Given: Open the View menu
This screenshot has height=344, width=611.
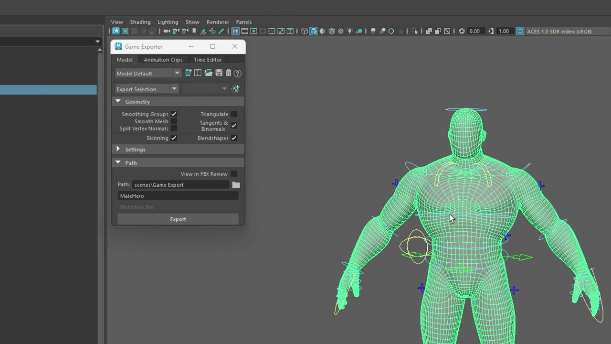Looking at the screenshot, I should (x=117, y=22).
